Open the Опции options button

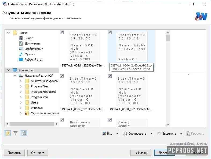38,153
